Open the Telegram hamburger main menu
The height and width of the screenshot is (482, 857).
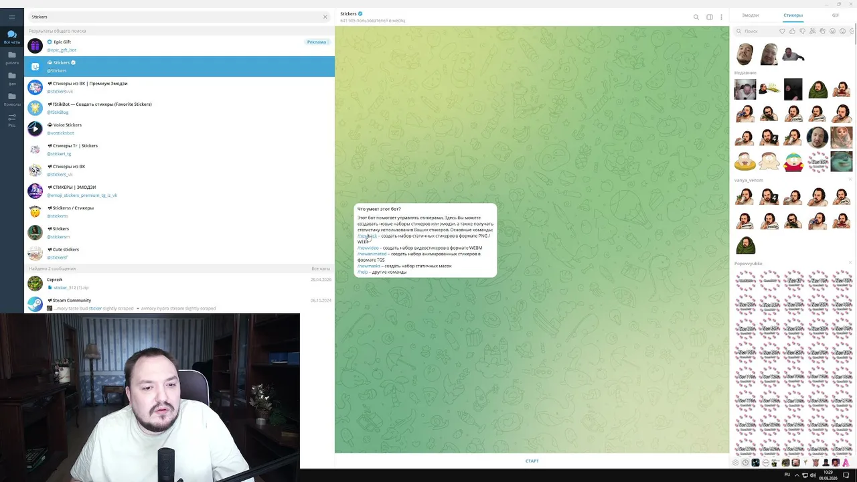(x=11, y=17)
